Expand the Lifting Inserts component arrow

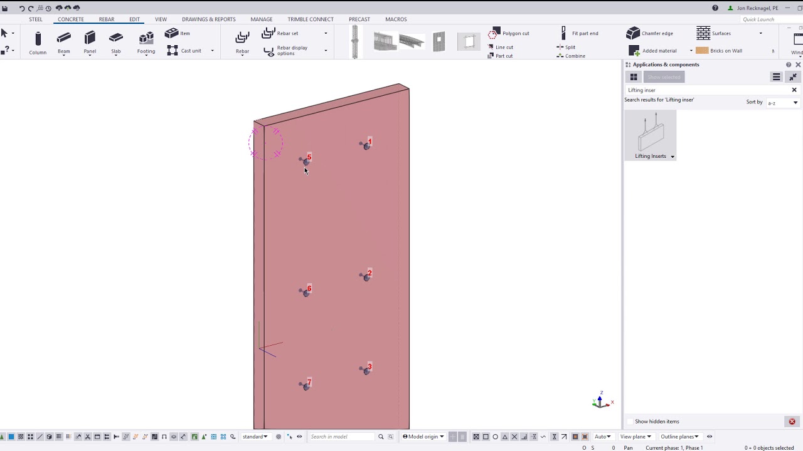673,157
